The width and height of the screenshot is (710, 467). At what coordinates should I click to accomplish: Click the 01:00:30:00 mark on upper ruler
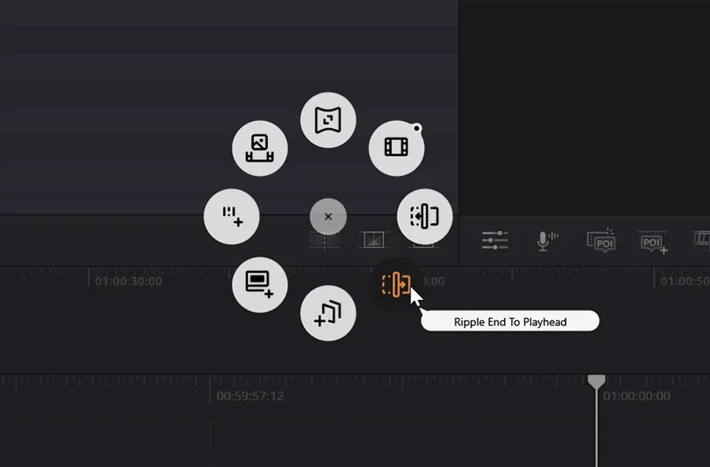coord(128,281)
